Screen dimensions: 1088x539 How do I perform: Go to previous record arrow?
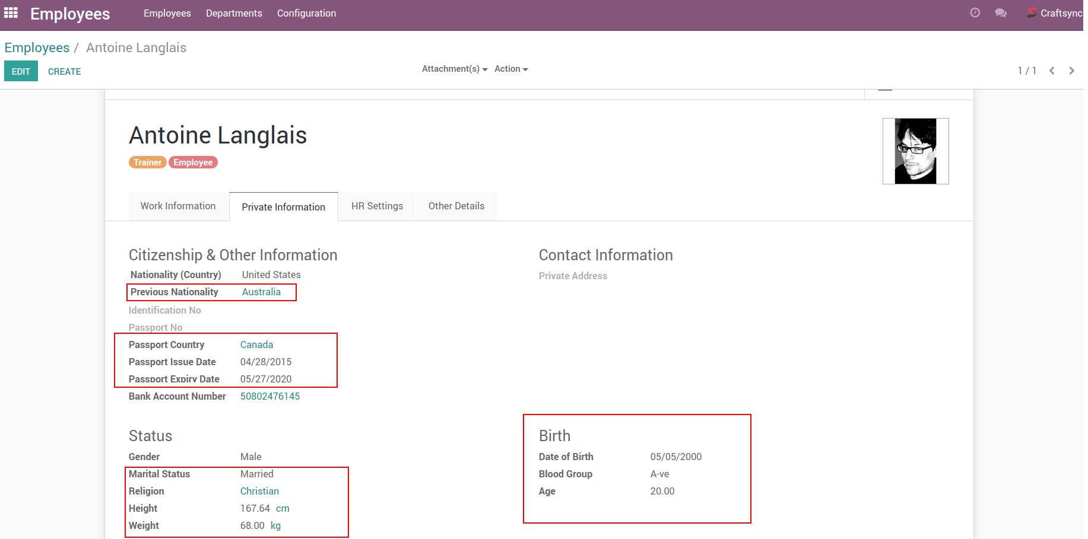tap(1052, 71)
